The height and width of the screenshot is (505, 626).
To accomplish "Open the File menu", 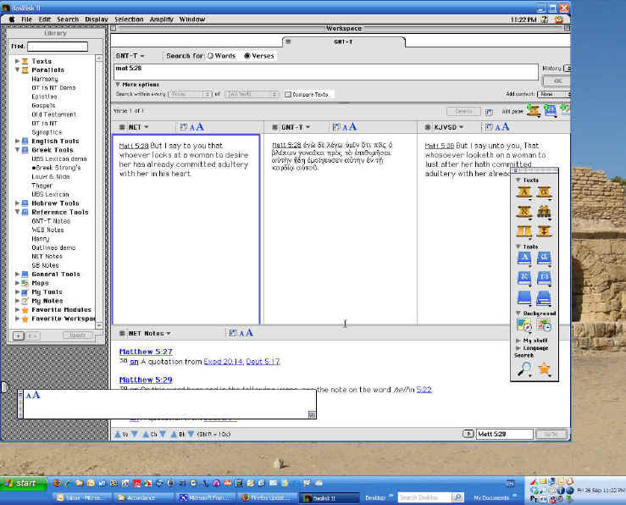I will [x=27, y=19].
